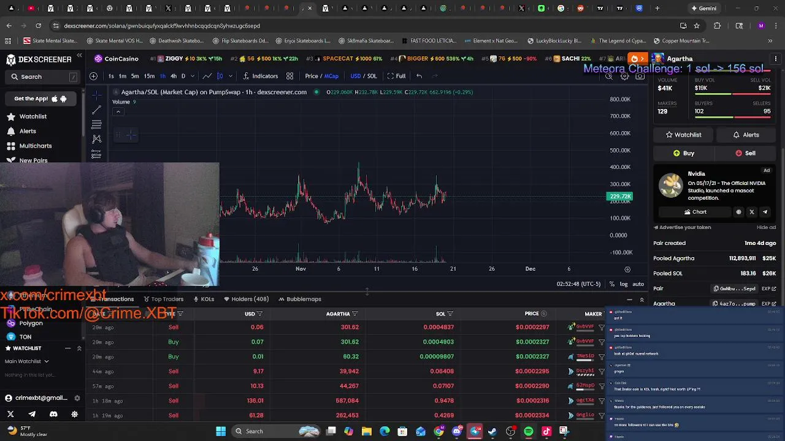Open the USD column filter
This screenshot has width=785, height=441.
tap(259, 314)
